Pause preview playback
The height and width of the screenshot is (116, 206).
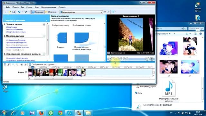[110, 59]
